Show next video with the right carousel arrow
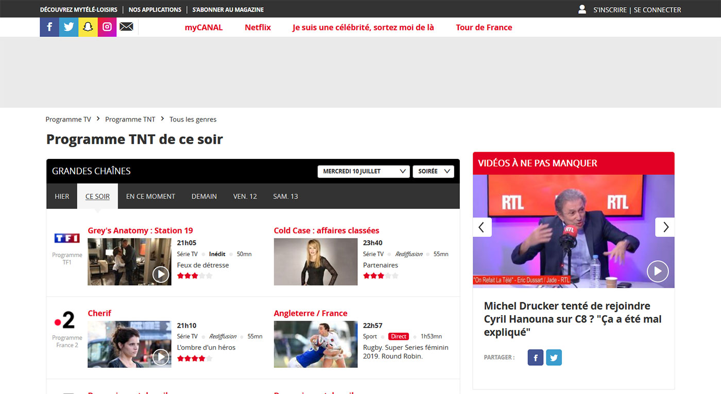 click(664, 227)
